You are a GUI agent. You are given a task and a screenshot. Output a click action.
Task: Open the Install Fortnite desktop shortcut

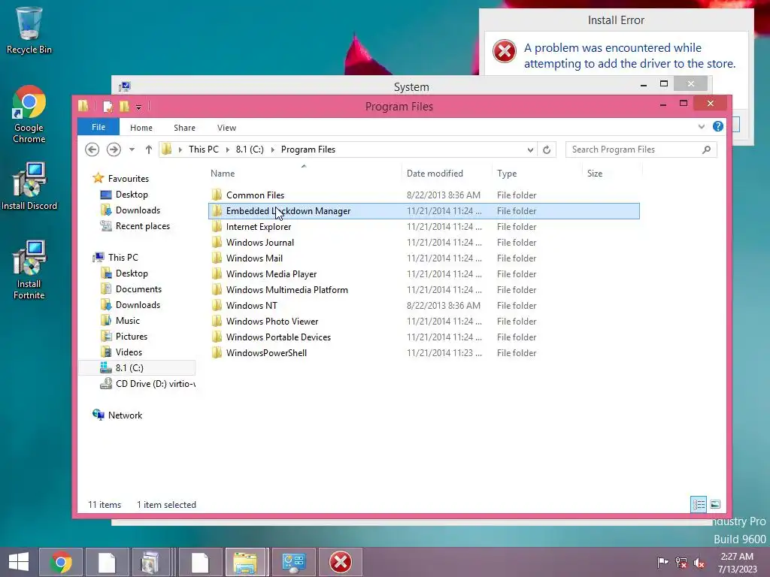pos(29,270)
